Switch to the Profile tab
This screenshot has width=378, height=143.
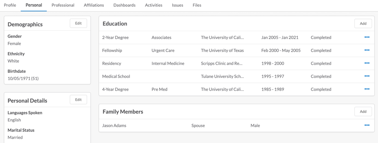10,5
